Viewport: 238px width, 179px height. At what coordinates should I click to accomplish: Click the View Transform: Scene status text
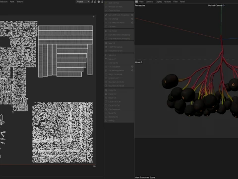tap(145, 178)
